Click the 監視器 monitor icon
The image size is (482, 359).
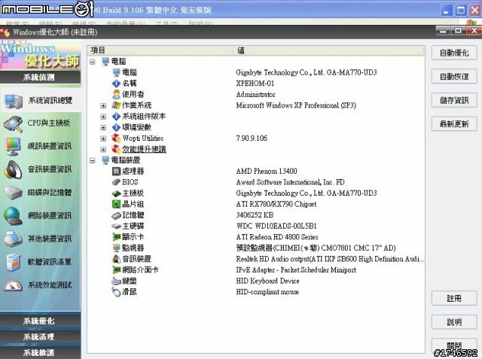[116, 248]
